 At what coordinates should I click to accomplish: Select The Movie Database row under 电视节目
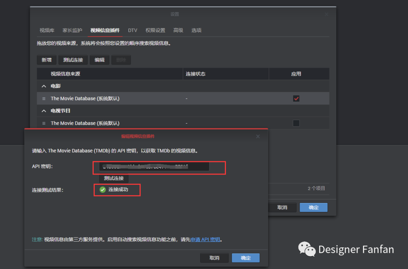point(183,123)
